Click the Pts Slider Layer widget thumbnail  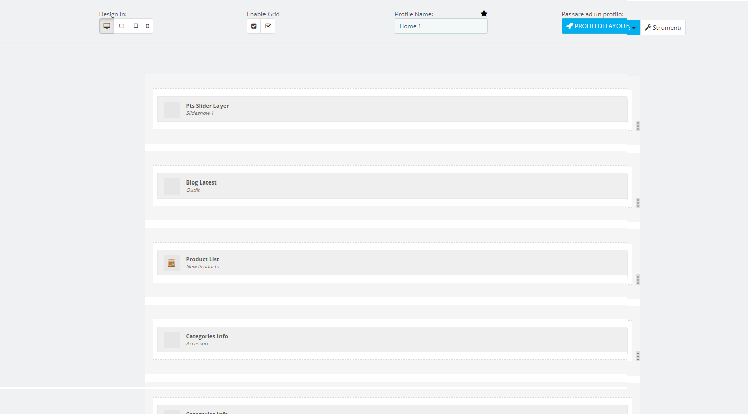[172, 110]
